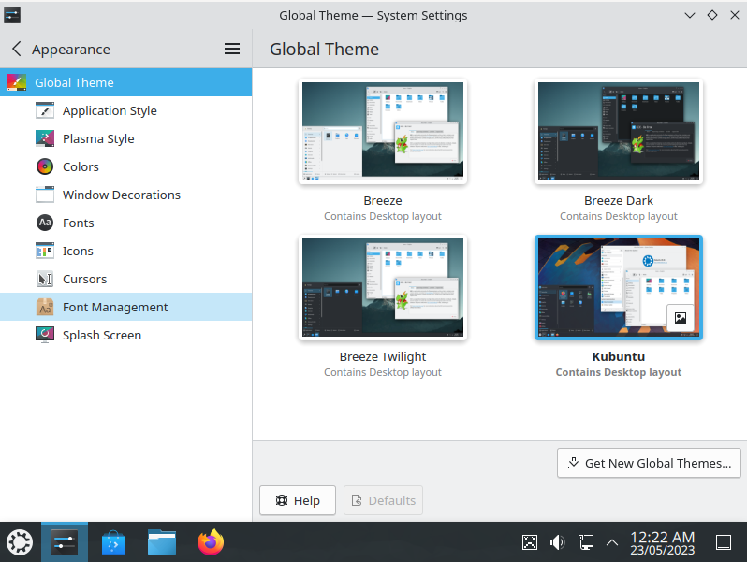Screen dimensions: 747x562
Task: Open the application launcher in taskbar
Action: (x=20, y=542)
